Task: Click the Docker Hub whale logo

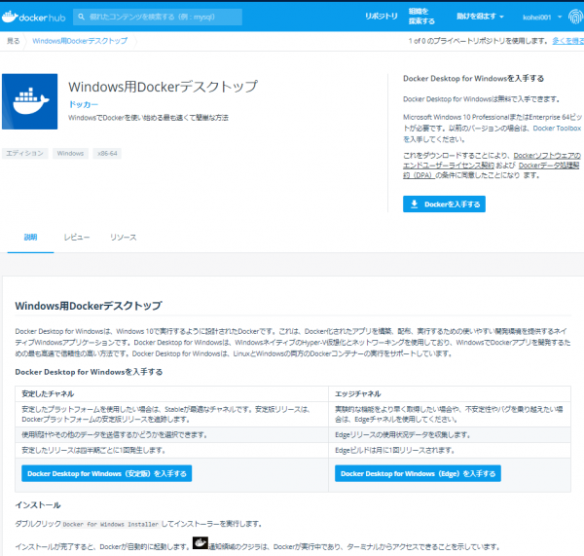Action: (x=33, y=18)
